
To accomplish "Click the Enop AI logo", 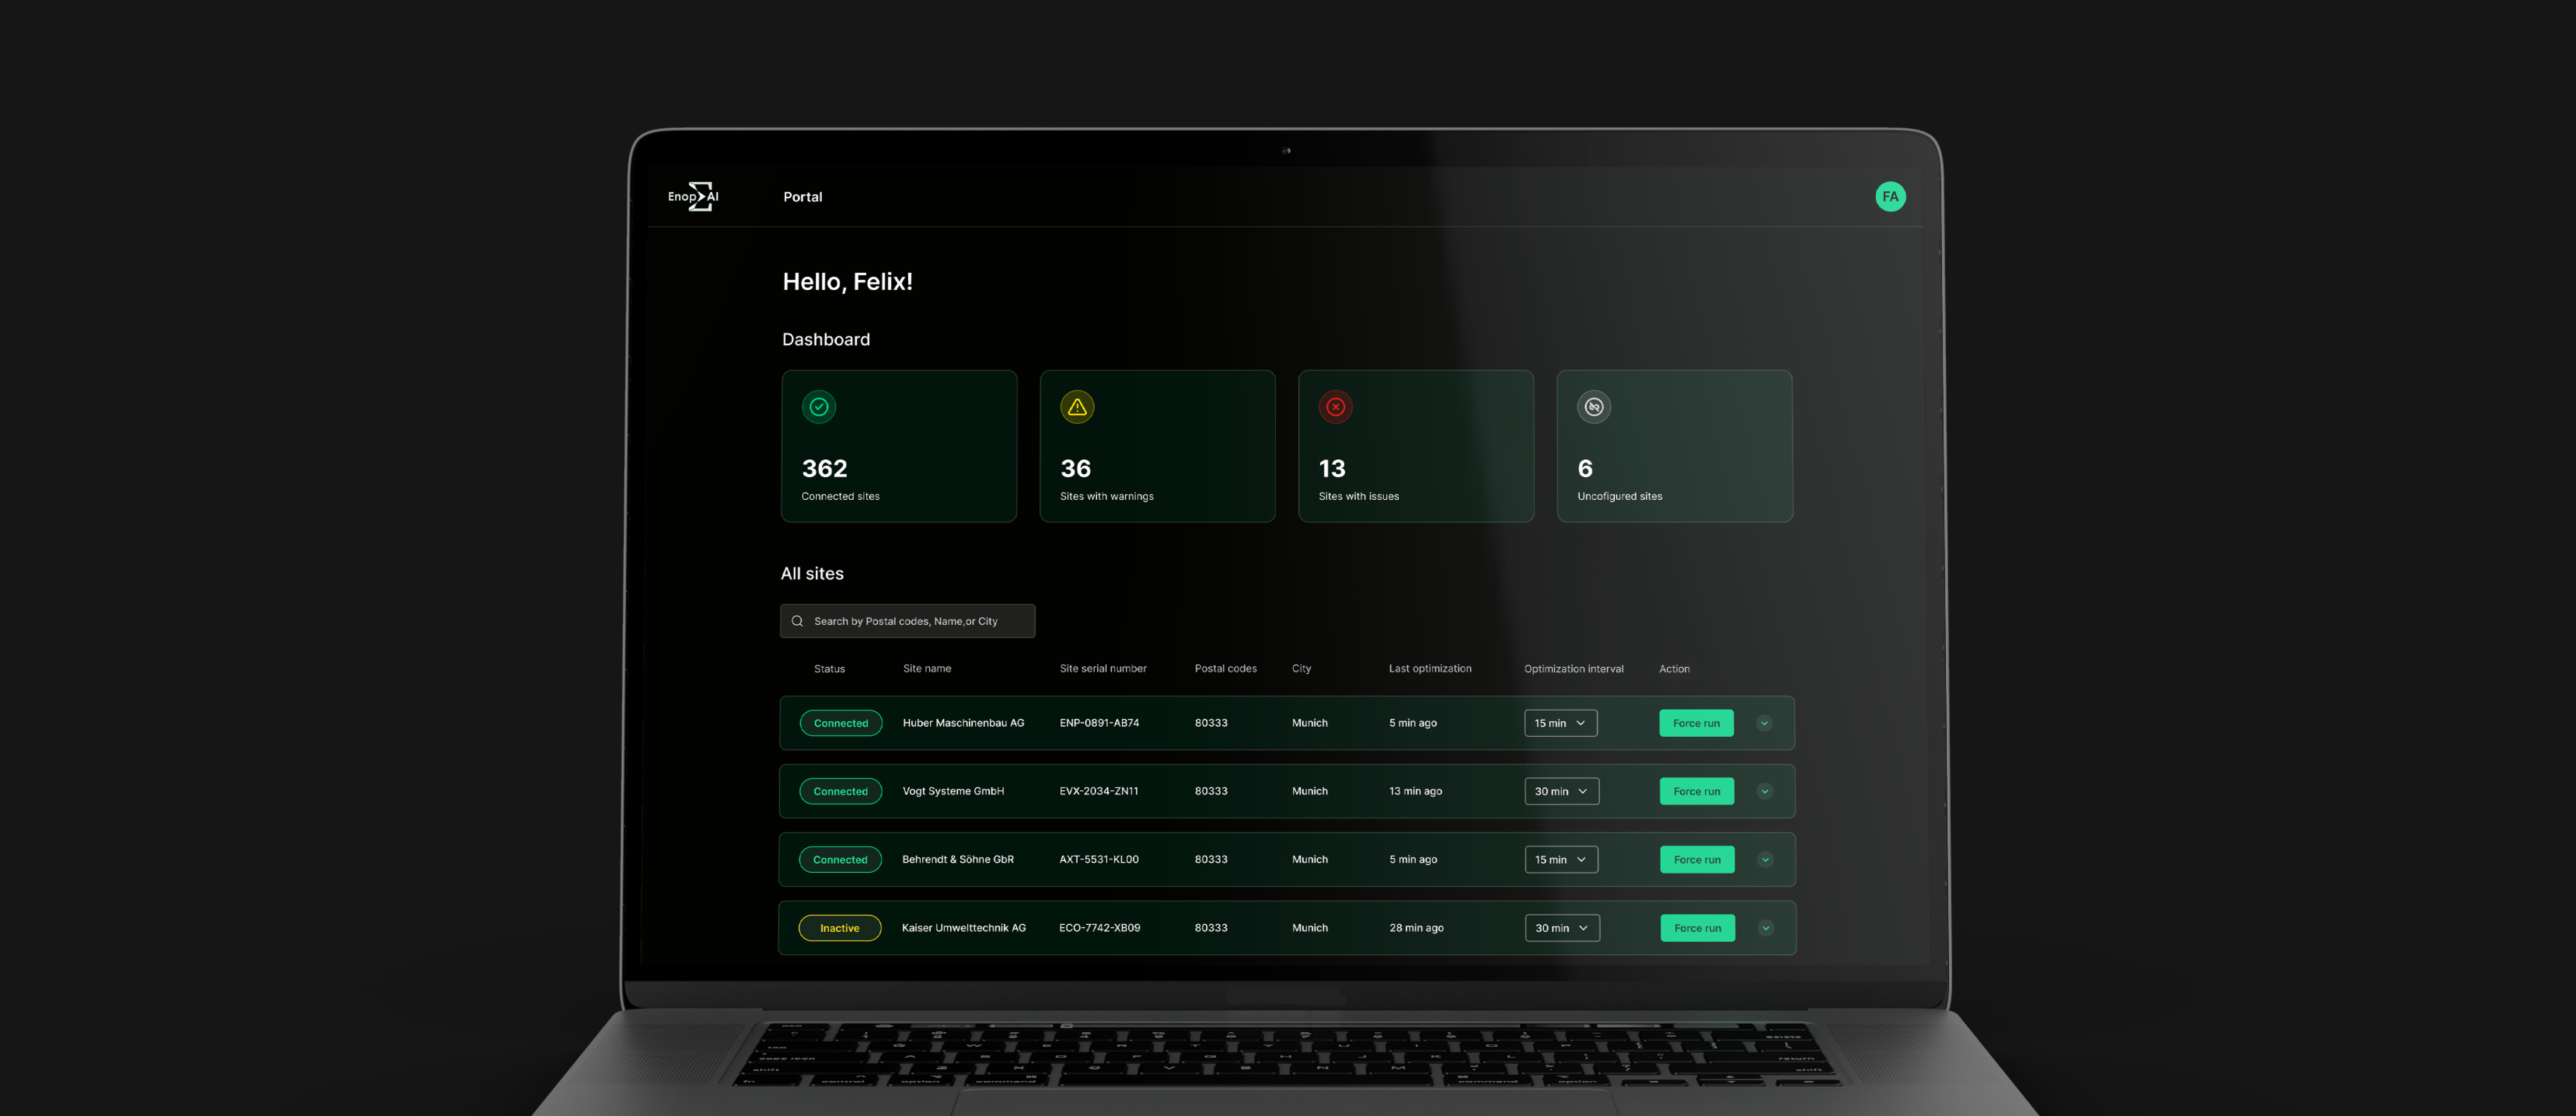I will (693, 196).
